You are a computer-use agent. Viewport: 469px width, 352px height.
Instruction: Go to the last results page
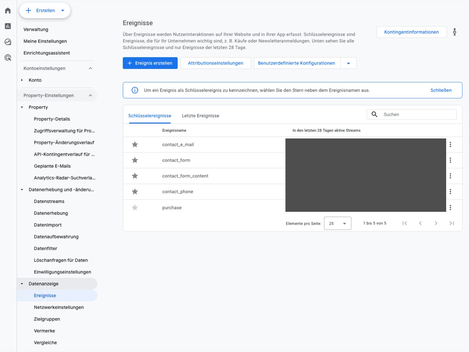click(452, 223)
